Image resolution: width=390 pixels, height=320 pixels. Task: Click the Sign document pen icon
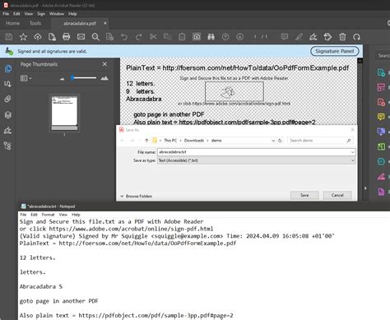[313, 37]
